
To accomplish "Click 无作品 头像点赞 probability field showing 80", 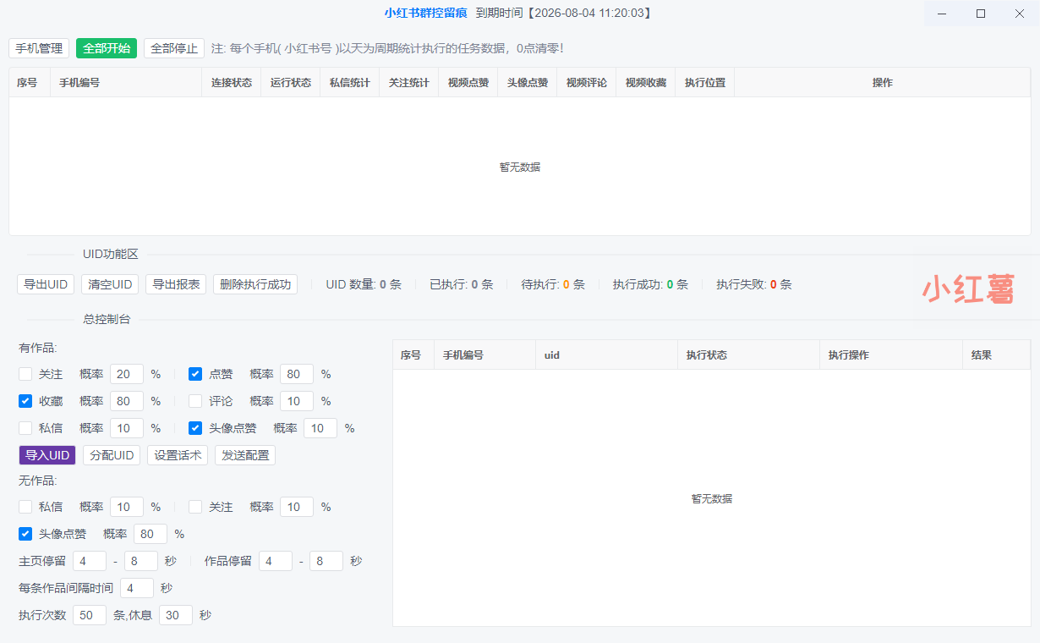I will (x=151, y=534).
